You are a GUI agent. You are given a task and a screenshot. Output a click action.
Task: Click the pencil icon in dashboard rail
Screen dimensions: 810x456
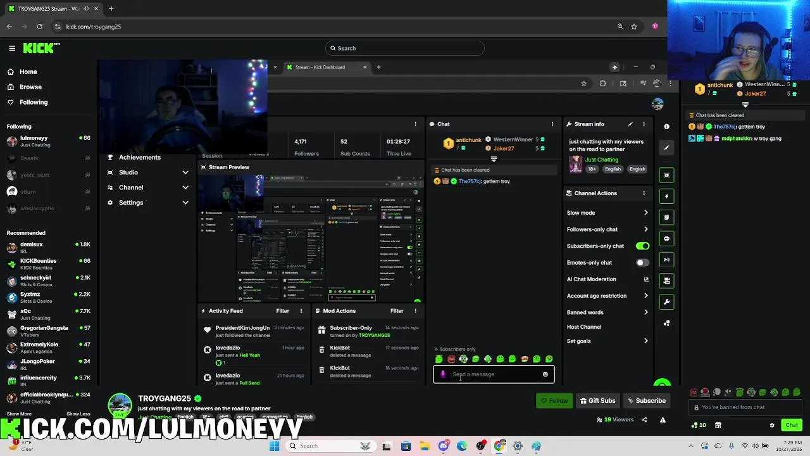(666, 148)
